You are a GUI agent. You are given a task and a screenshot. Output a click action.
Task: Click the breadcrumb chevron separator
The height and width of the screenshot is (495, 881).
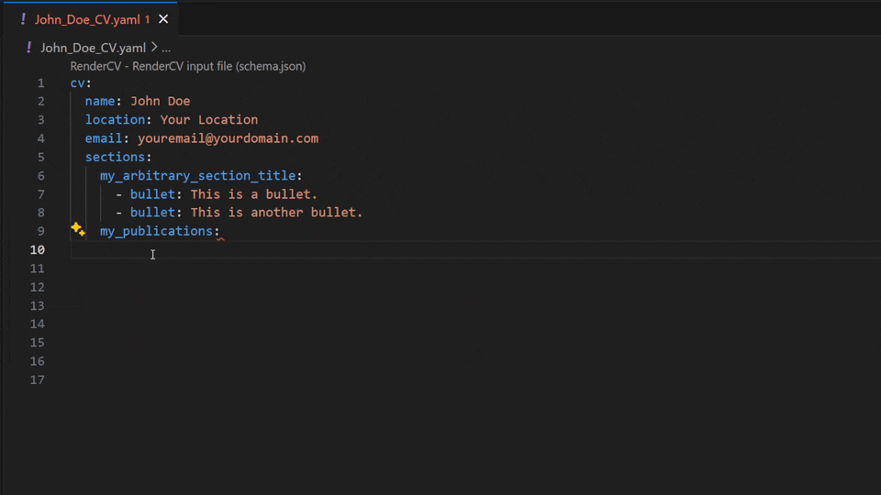pyautogui.click(x=154, y=48)
